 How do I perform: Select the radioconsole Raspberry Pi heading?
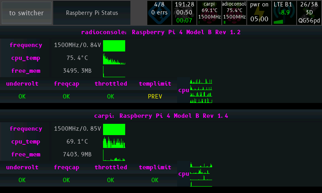161,32
